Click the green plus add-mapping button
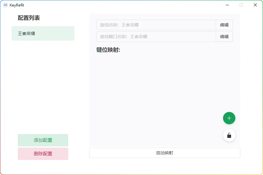 click(x=229, y=118)
